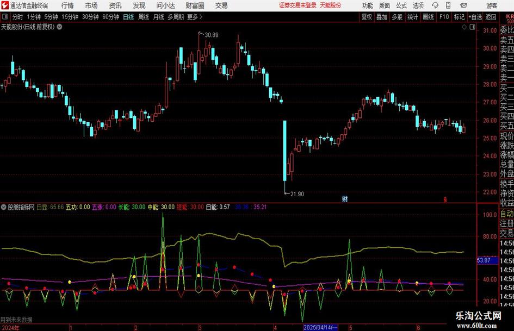Add stock via +自选 button
514x331 pixels.
[x=475, y=17]
